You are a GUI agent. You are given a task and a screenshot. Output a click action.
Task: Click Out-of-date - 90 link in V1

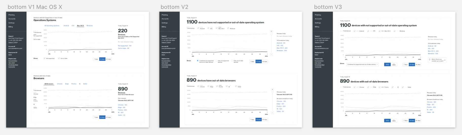(x=124, y=48)
